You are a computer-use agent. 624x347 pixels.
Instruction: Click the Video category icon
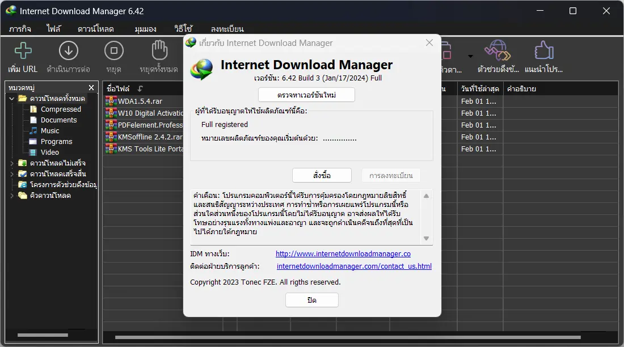point(33,152)
